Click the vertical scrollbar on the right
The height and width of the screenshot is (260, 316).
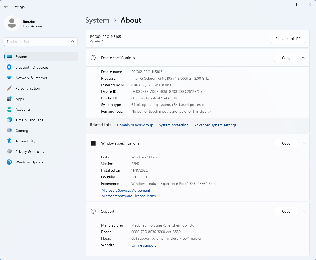click(x=315, y=108)
